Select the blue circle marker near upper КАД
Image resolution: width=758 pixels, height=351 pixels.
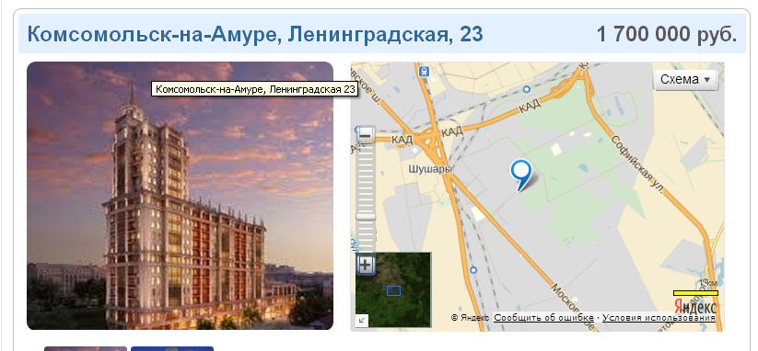point(527,89)
